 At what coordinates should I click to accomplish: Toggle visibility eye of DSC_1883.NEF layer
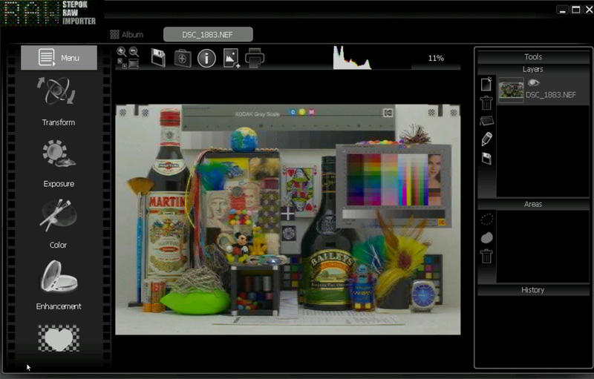coord(533,82)
